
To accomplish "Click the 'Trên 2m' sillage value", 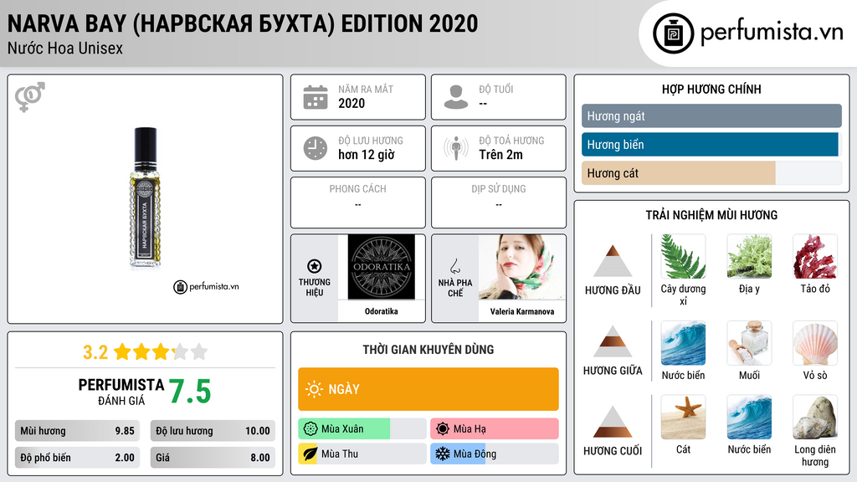I will pos(500,155).
